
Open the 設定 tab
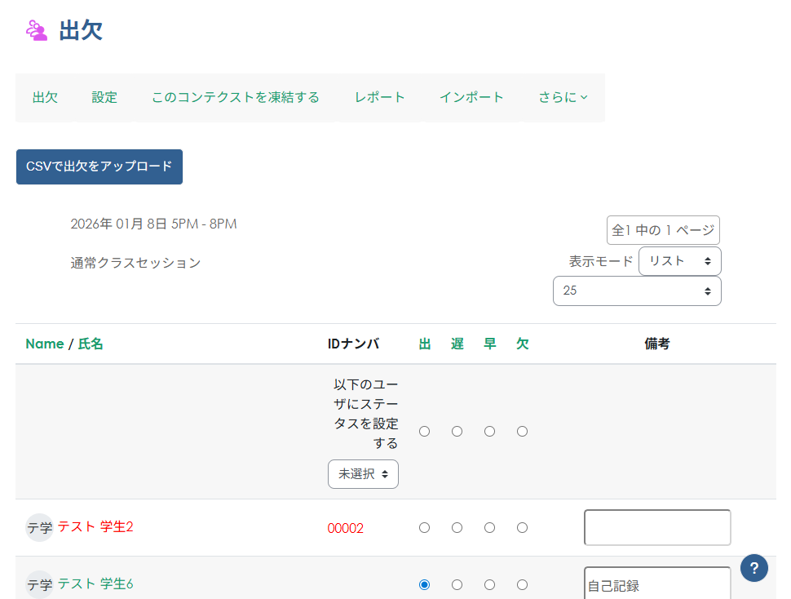tap(104, 97)
